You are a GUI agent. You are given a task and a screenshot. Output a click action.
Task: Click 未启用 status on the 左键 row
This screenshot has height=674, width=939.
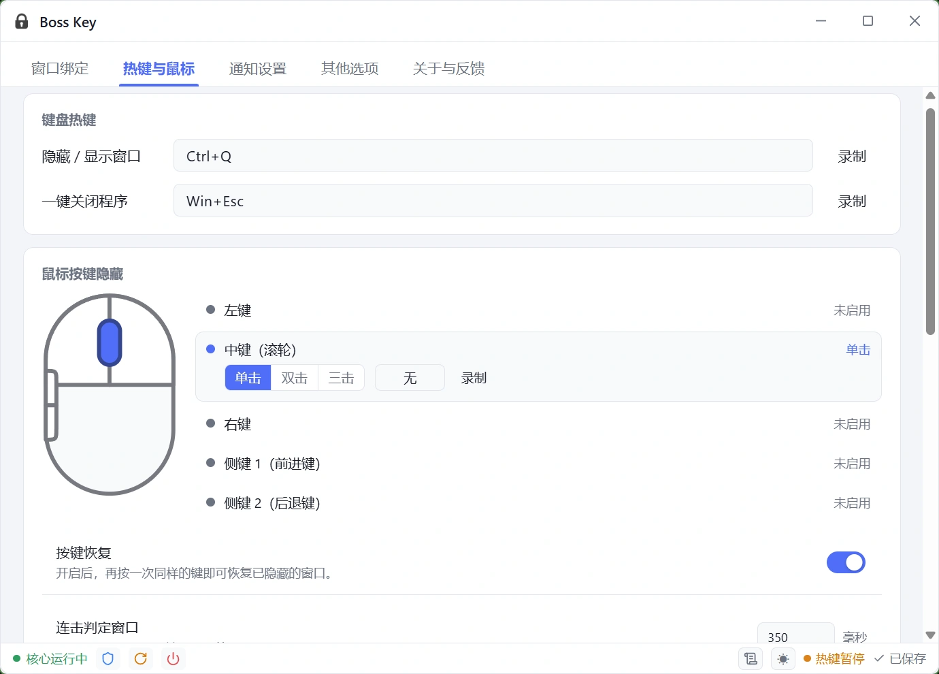point(852,310)
